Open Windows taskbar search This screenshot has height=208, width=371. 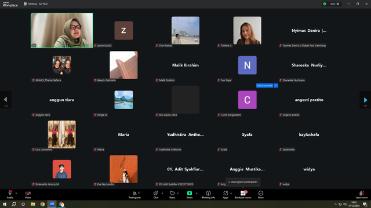[14, 204]
